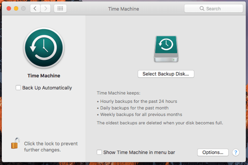Screen dimensions: 248x165
Task: Click the padlock to prevent further changes
Action: [x=15, y=144]
